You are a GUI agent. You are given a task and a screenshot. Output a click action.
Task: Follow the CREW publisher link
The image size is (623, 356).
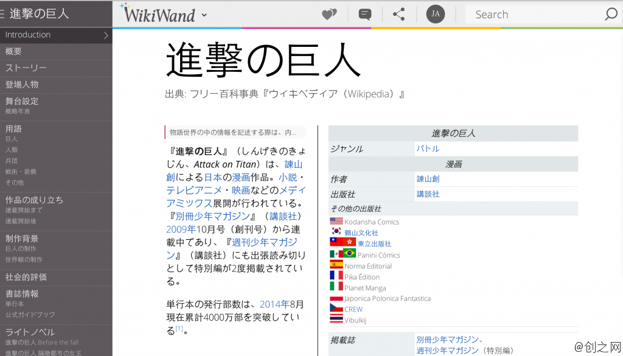click(353, 309)
